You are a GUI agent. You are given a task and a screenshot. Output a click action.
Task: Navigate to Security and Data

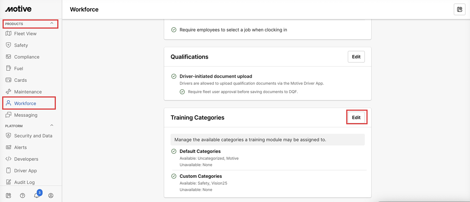tap(33, 136)
